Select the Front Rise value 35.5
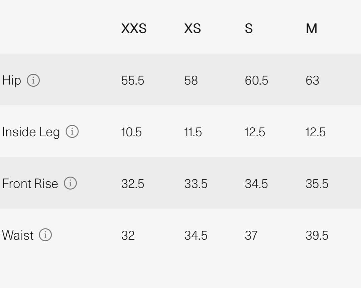Screen dimensions: 361x288 click(x=317, y=184)
